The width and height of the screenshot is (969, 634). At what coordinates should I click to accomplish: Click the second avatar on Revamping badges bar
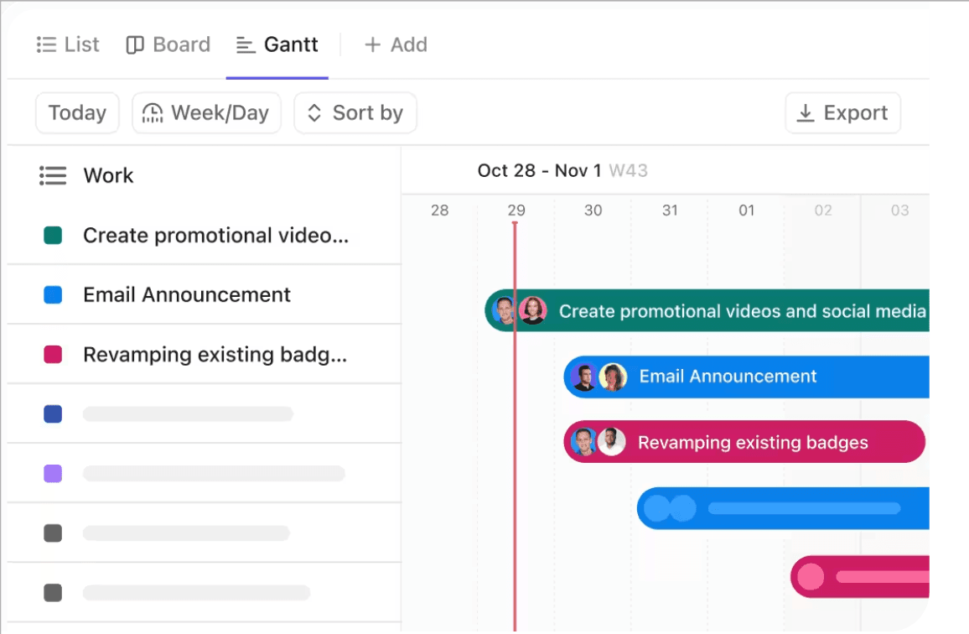(611, 442)
